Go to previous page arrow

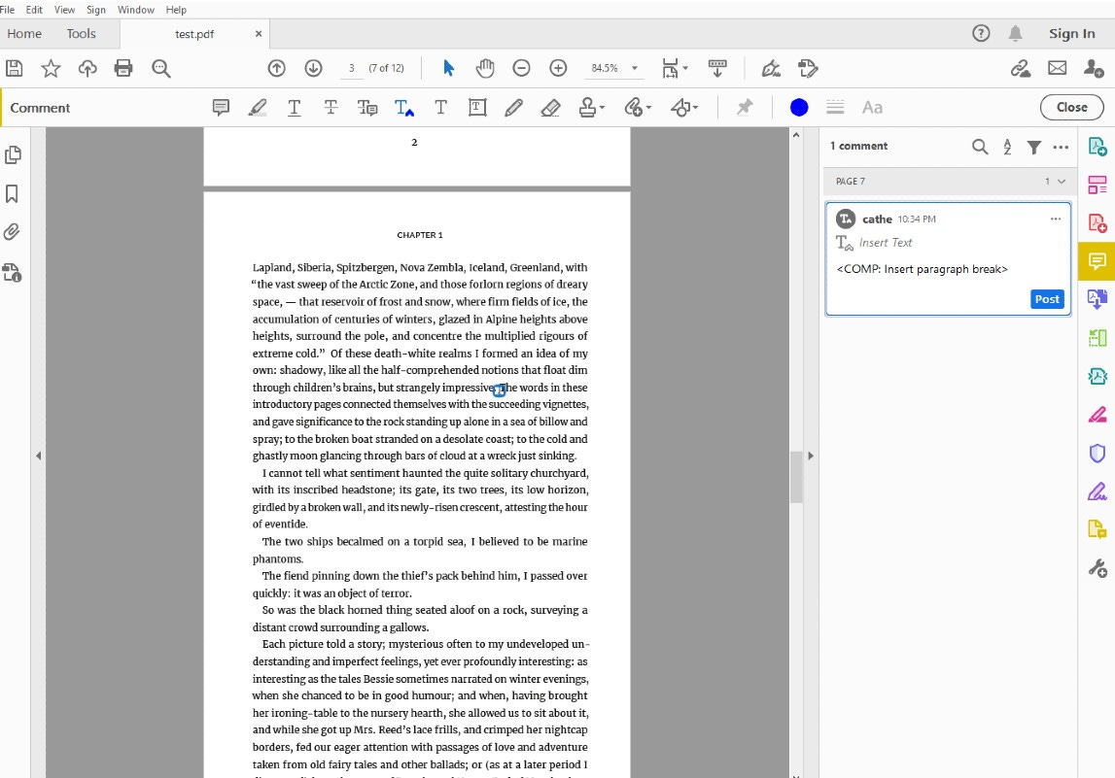click(x=277, y=68)
